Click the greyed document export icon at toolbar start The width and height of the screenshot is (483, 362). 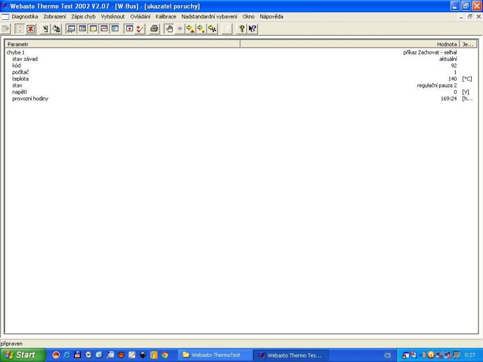tap(6, 29)
